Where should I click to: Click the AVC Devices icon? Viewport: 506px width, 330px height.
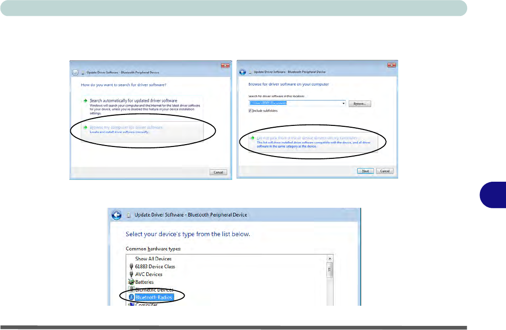point(131,274)
